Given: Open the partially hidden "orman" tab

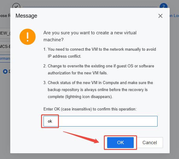Looking at the screenshot, I should (5, 59).
